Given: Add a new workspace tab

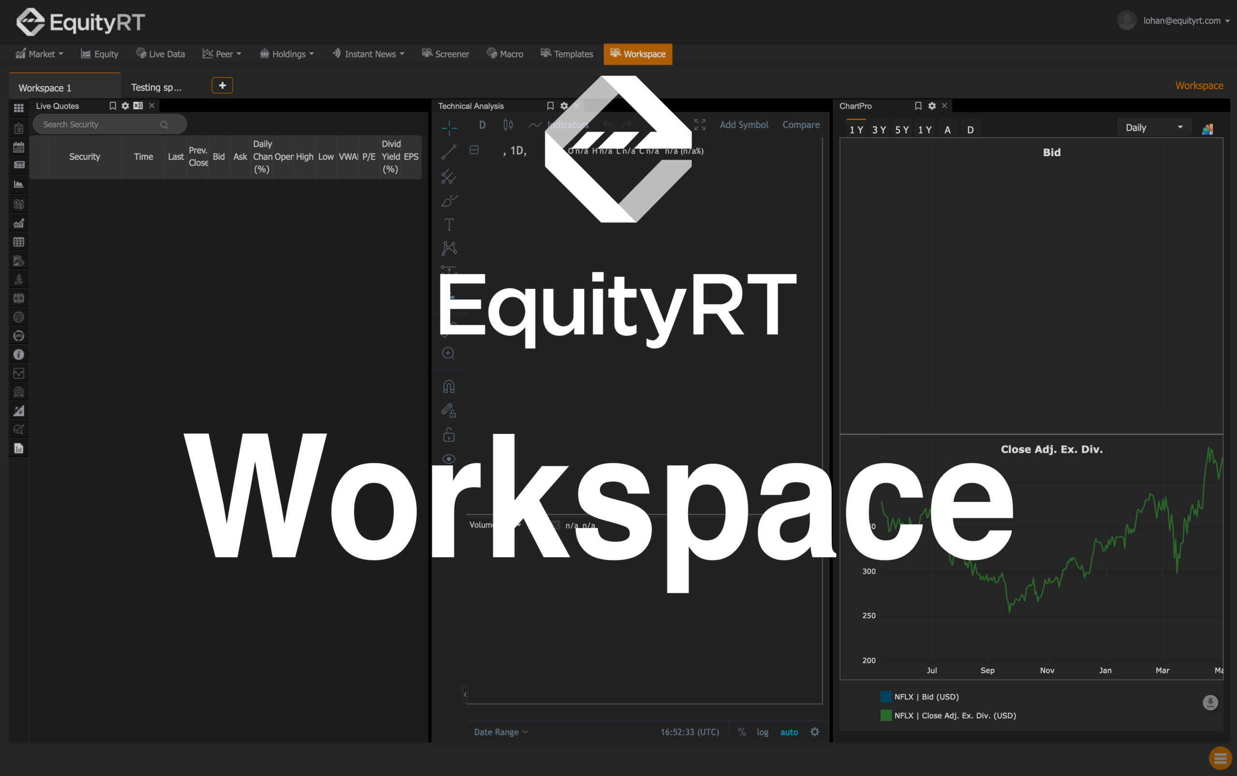Looking at the screenshot, I should (222, 85).
